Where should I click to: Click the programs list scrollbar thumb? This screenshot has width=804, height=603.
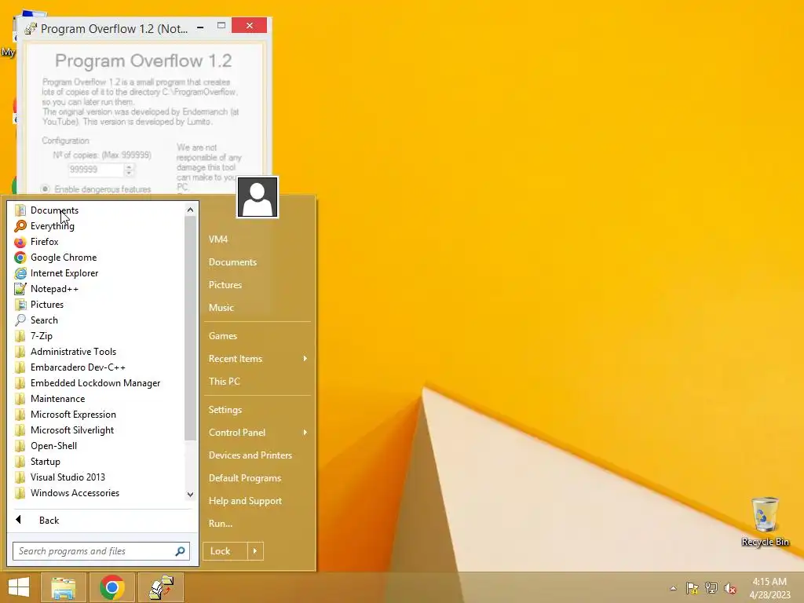click(190, 328)
